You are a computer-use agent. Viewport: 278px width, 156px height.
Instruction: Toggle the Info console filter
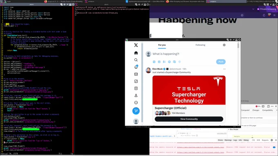[x=240, y=140]
